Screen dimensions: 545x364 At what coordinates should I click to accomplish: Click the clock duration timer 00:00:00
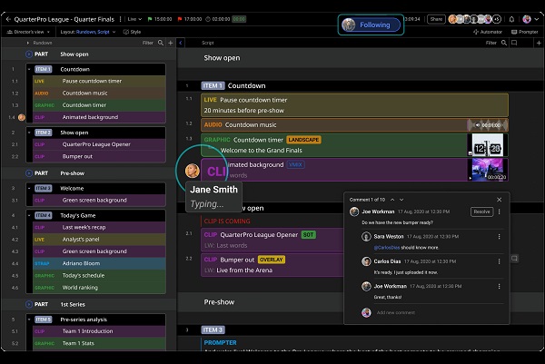[218, 19]
